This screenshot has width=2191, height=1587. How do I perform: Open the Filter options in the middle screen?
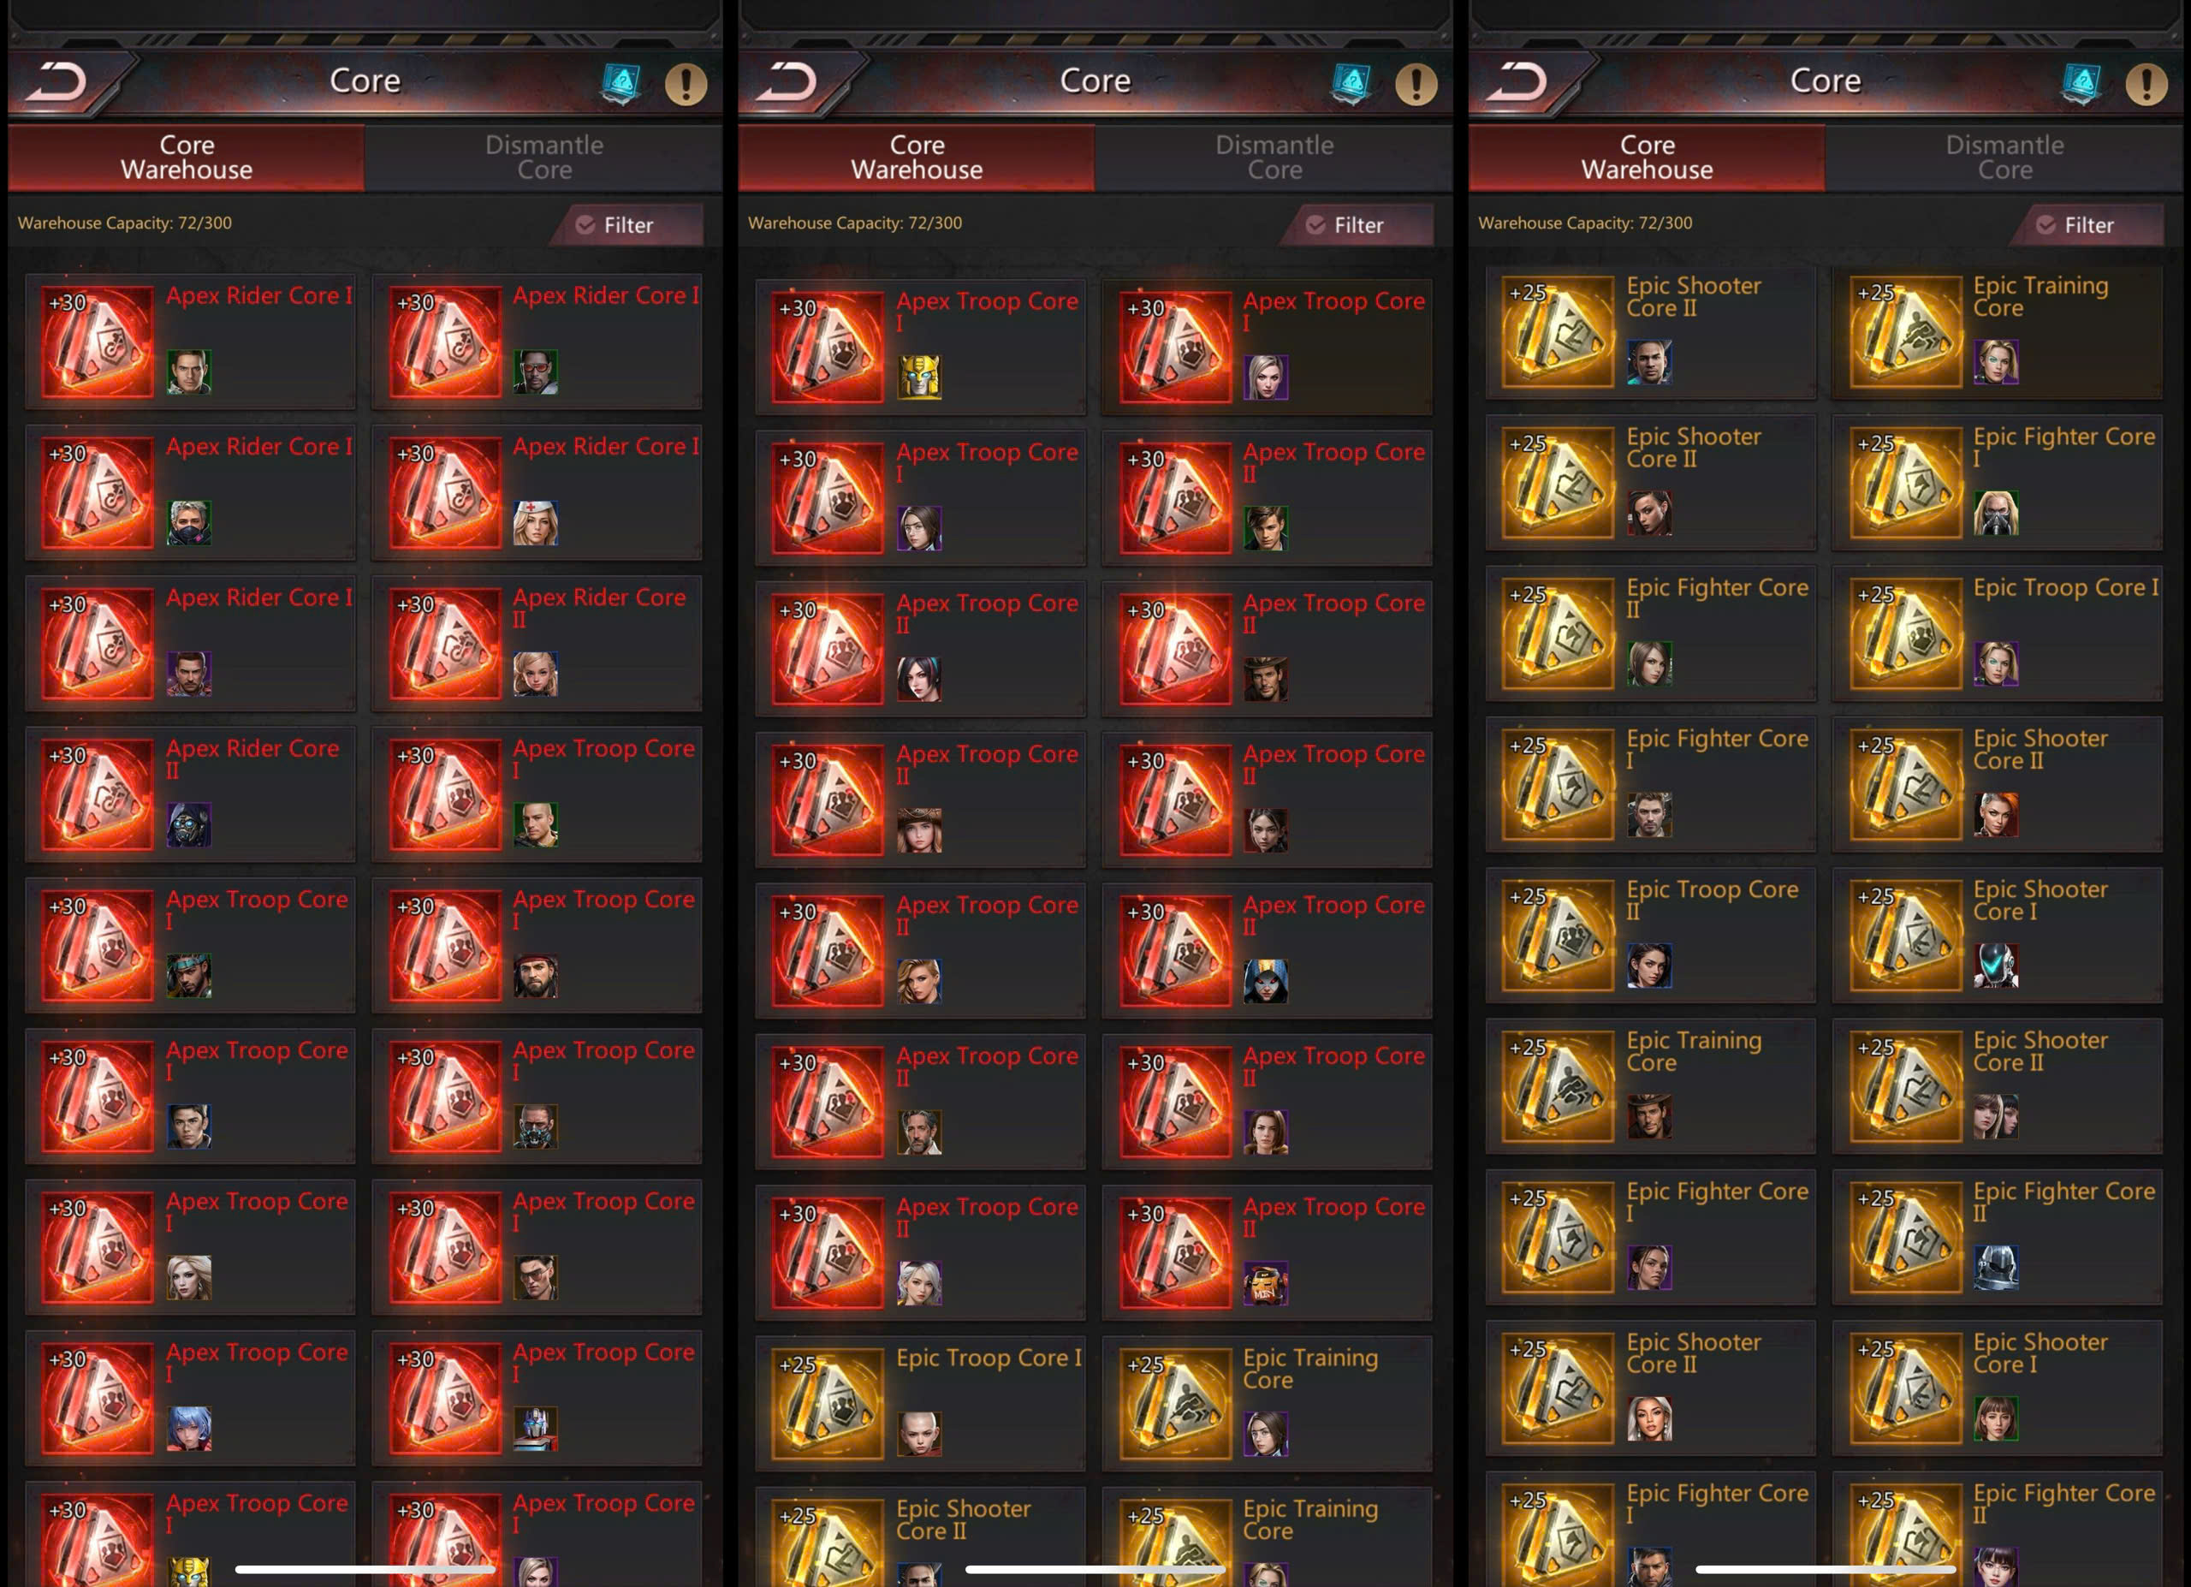point(1356,225)
